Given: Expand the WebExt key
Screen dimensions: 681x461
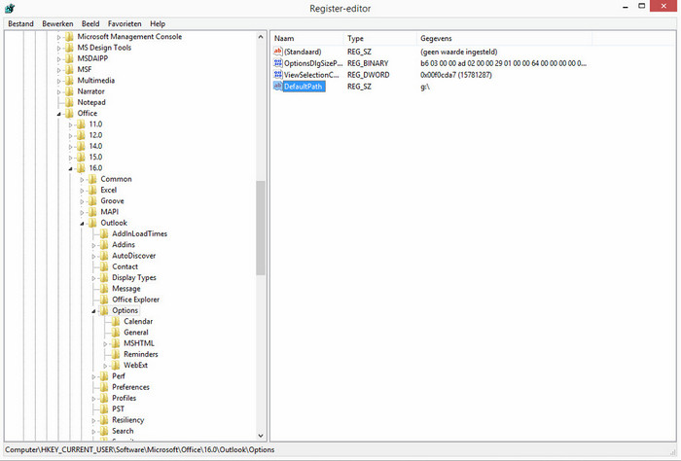Looking at the screenshot, I should (105, 366).
